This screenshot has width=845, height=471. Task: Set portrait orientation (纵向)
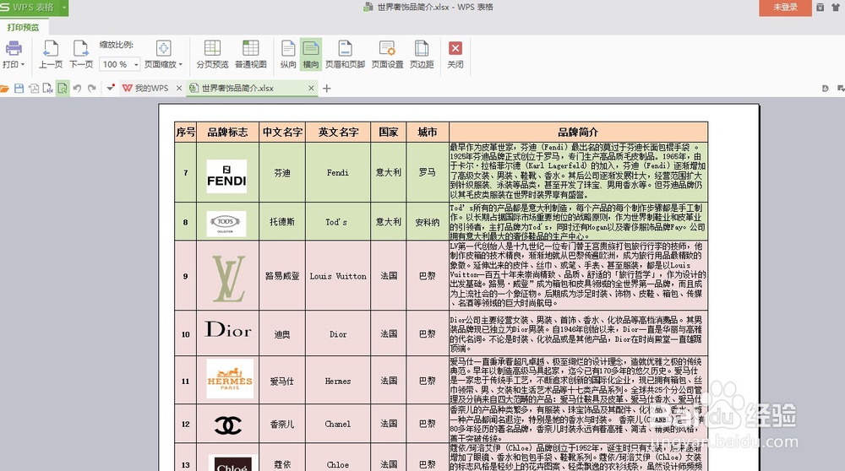[x=288, y=54]
